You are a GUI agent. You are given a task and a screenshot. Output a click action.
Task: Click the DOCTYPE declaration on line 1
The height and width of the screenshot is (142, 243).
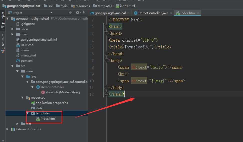125,20
